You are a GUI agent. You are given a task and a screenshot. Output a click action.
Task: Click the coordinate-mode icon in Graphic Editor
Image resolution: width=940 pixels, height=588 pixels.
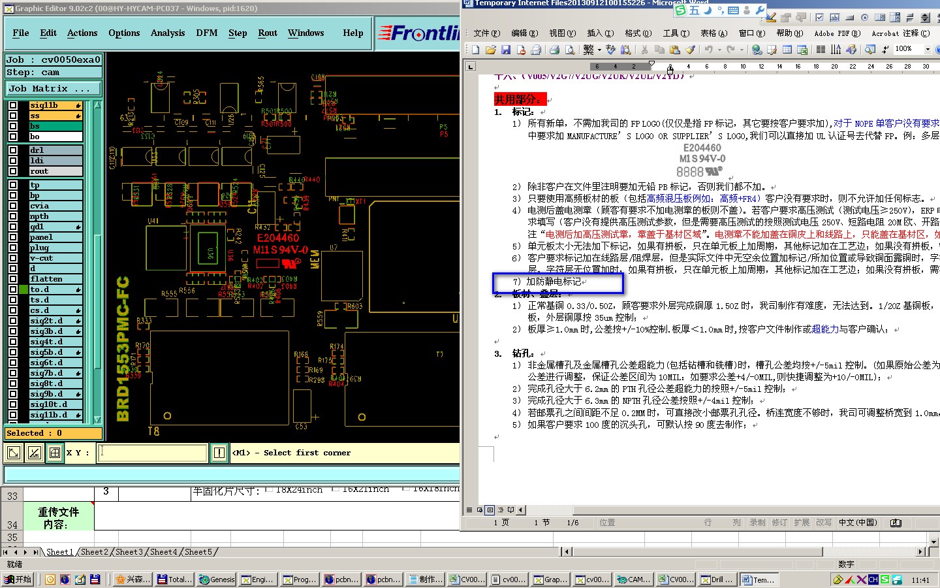[35, 453]
